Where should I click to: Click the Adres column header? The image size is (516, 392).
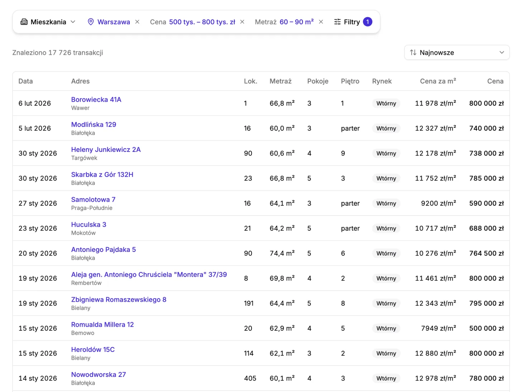point(80,81)
